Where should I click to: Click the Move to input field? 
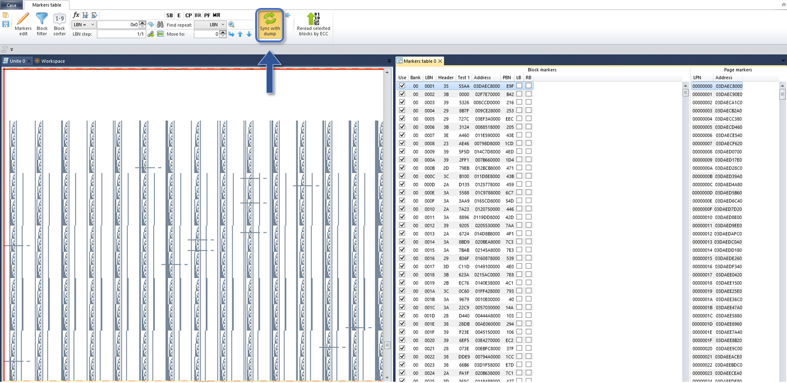click(207, 34)
